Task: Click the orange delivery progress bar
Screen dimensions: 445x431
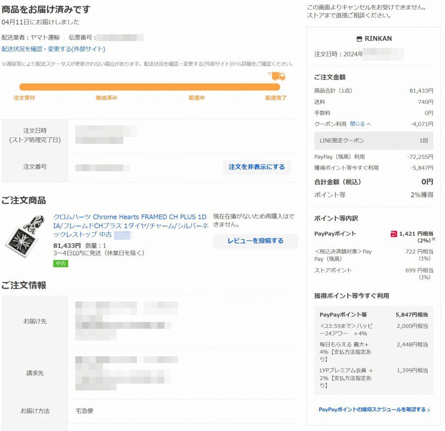Action: [149, 87]
